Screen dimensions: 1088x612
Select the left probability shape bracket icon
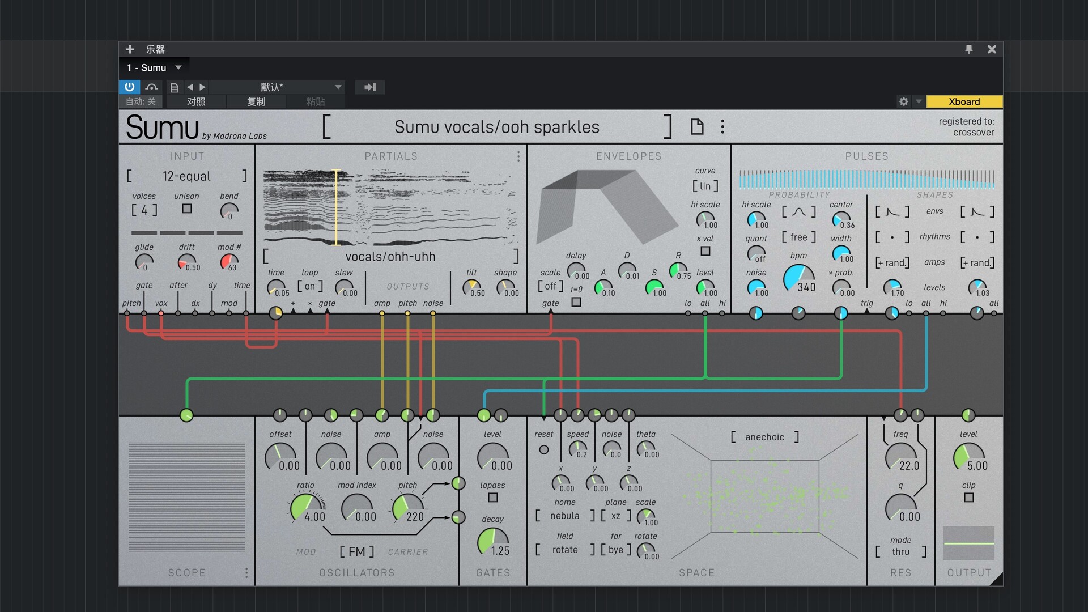pyautogui.click(x=798, y=212)
